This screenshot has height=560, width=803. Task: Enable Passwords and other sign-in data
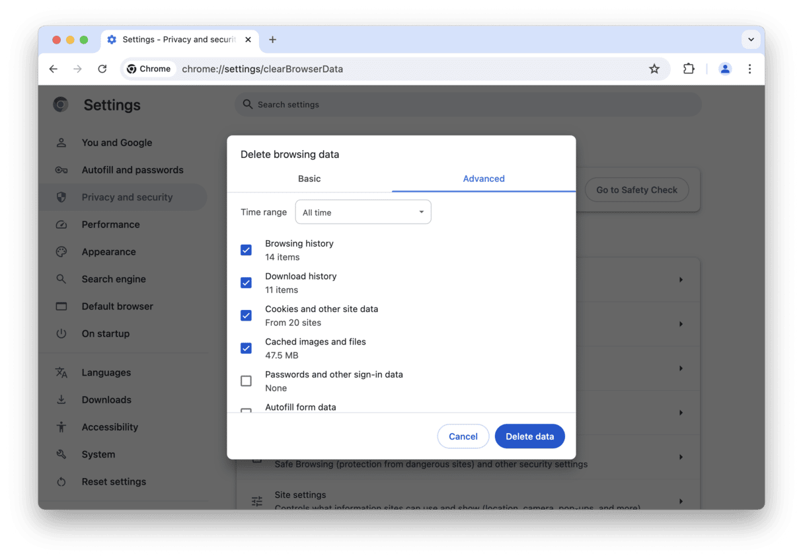[246, 381]
